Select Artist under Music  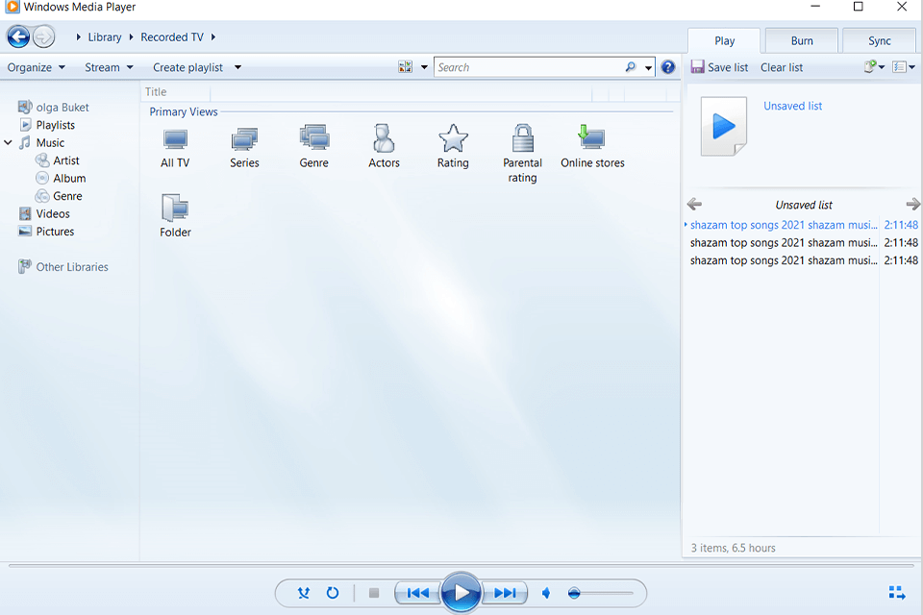point(57,160)
